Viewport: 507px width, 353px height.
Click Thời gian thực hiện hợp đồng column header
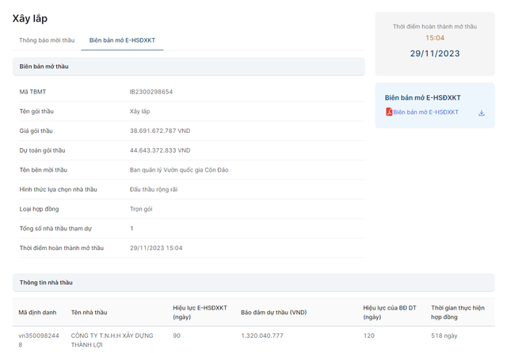(x=457, y=312)
